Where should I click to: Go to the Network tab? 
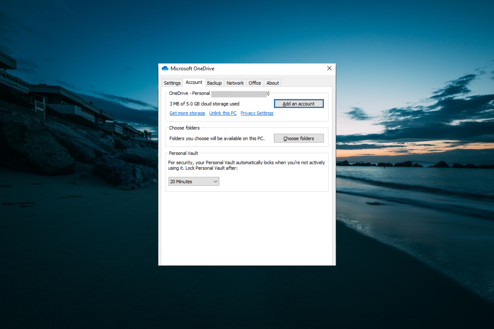click(235, 83)
